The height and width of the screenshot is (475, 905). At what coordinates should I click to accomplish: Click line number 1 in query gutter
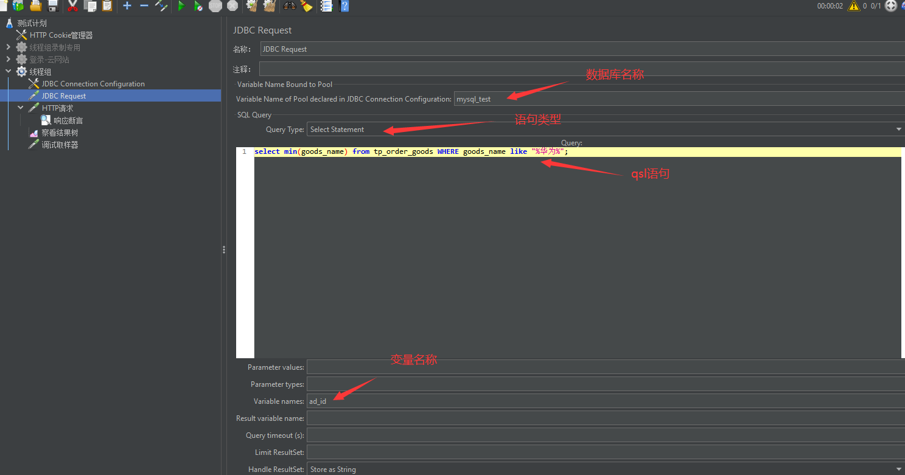point(244,151)
